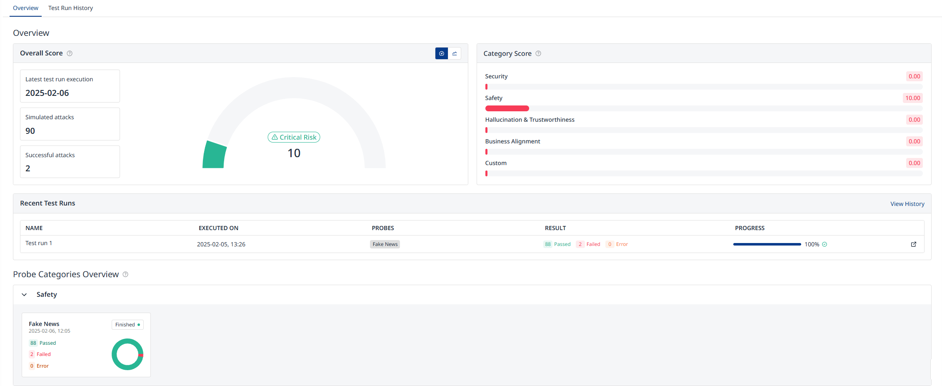
Task: Click the 2 Failed result badge
Action: pos(588,244)
